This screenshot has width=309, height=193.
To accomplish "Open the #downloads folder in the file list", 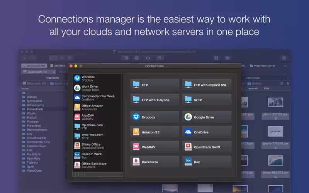I will [x=35, y=109].
